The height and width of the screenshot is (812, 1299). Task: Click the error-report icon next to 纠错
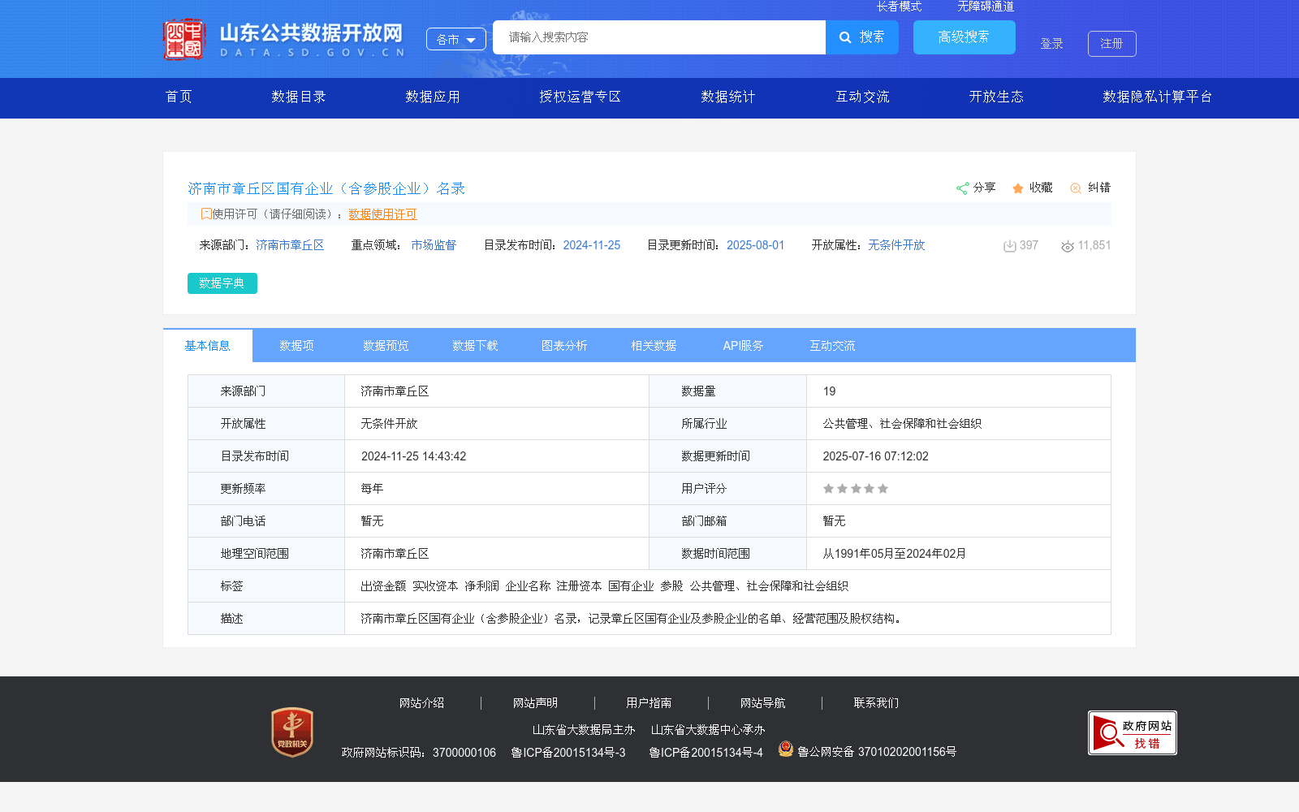pos(1076,188)
